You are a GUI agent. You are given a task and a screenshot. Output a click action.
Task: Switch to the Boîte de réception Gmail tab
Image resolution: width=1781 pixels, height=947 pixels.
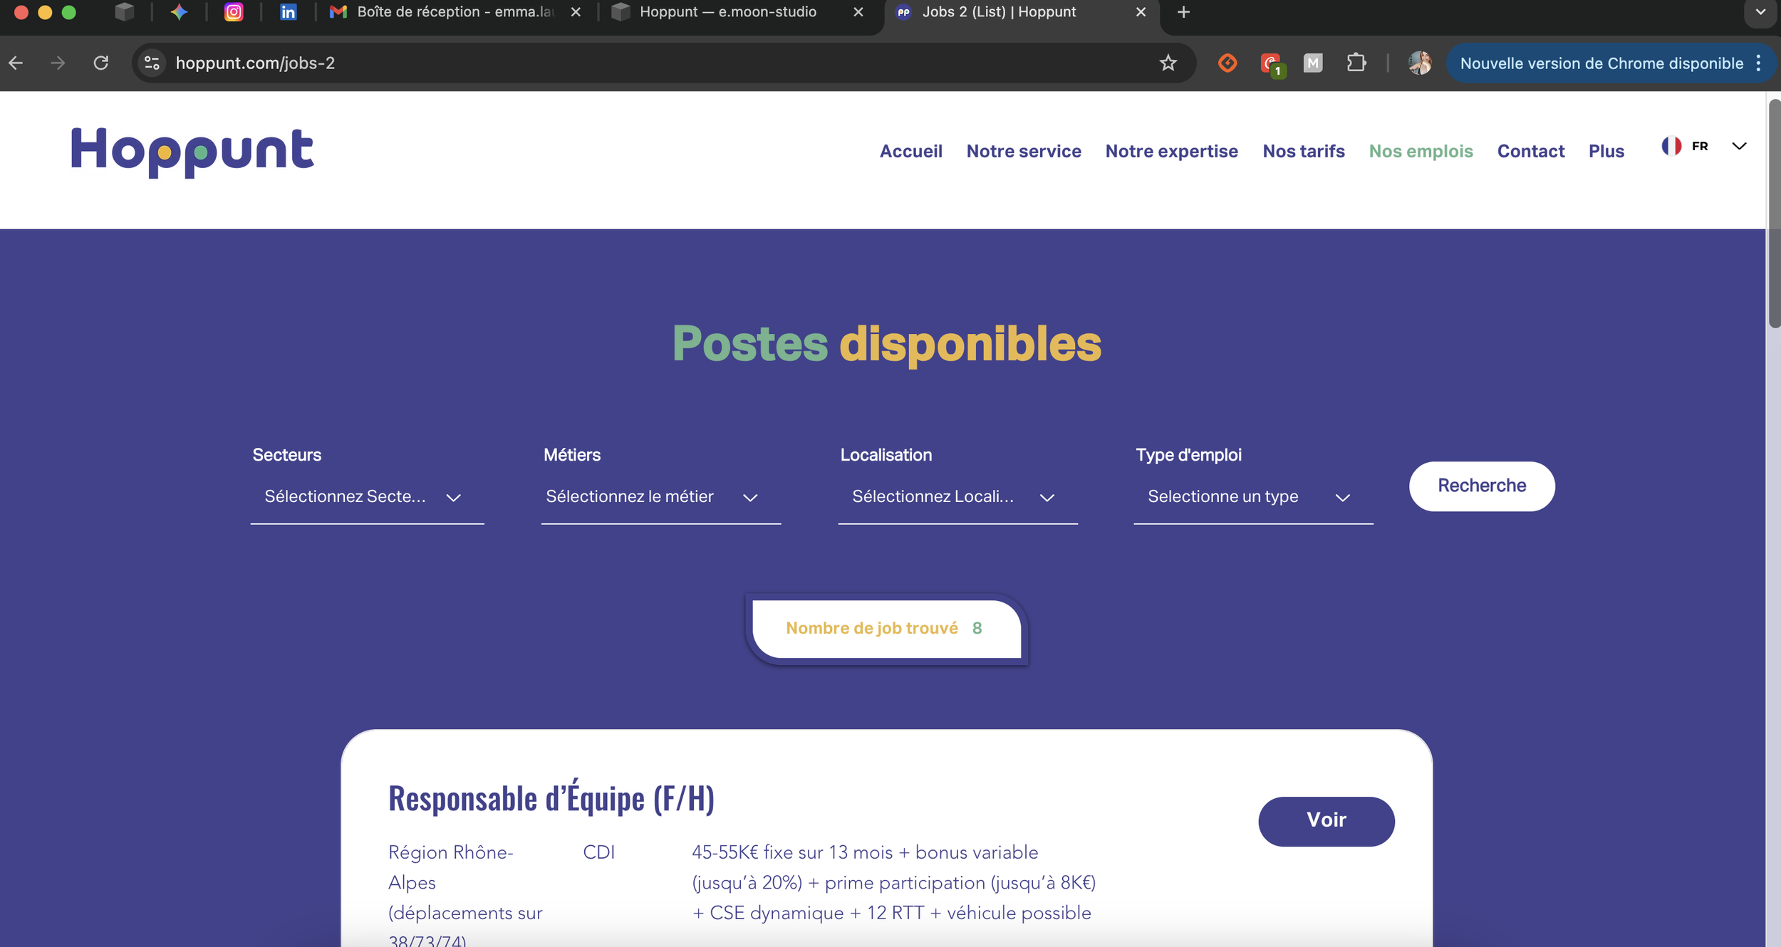[x=455, y=12]
